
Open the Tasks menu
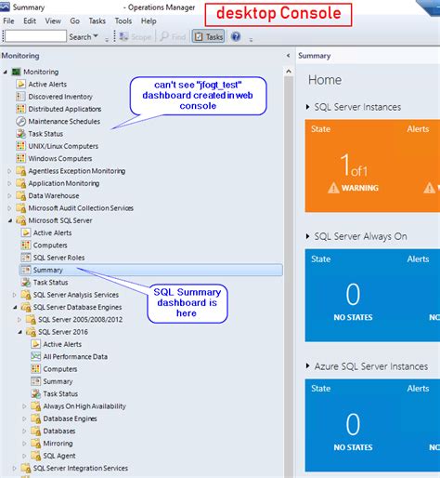pos(97,21)
